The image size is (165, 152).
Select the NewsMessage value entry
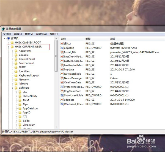[72, 78]
